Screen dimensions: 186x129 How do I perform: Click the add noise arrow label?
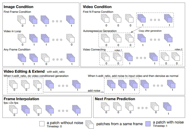(x=94, y=91)
